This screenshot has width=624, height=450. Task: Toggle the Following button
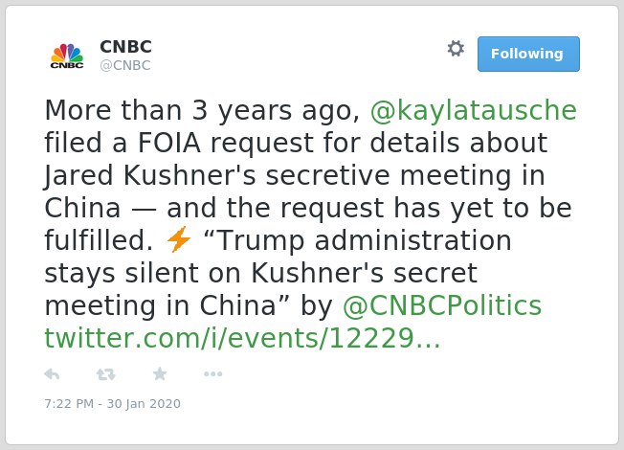[x=528, y=55]
